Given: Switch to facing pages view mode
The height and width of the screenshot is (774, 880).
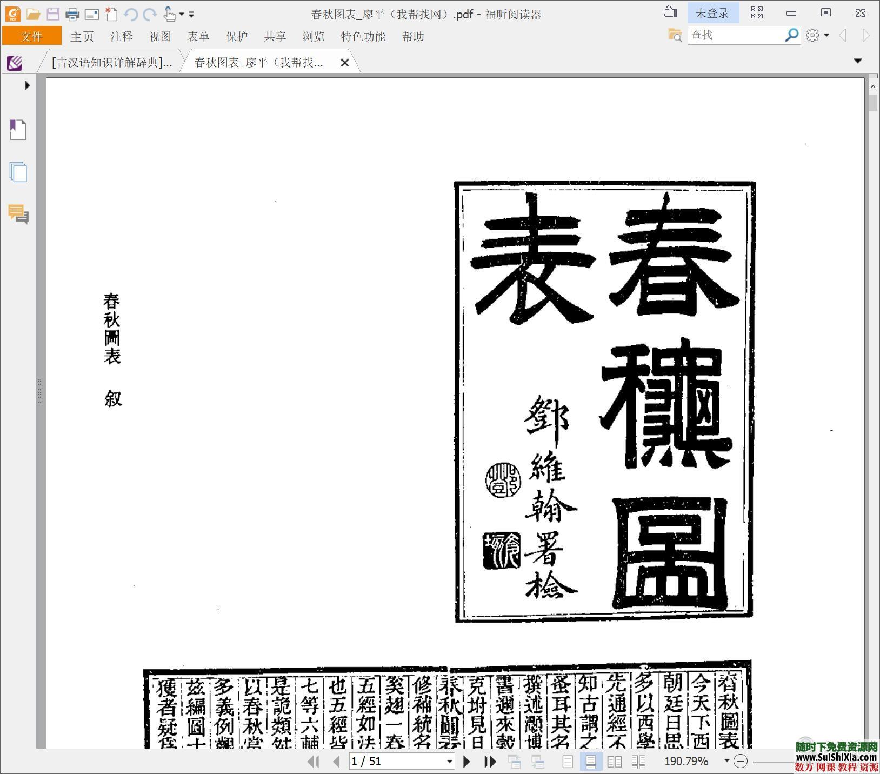Looking at the screenshot, I should pos(615,761).
